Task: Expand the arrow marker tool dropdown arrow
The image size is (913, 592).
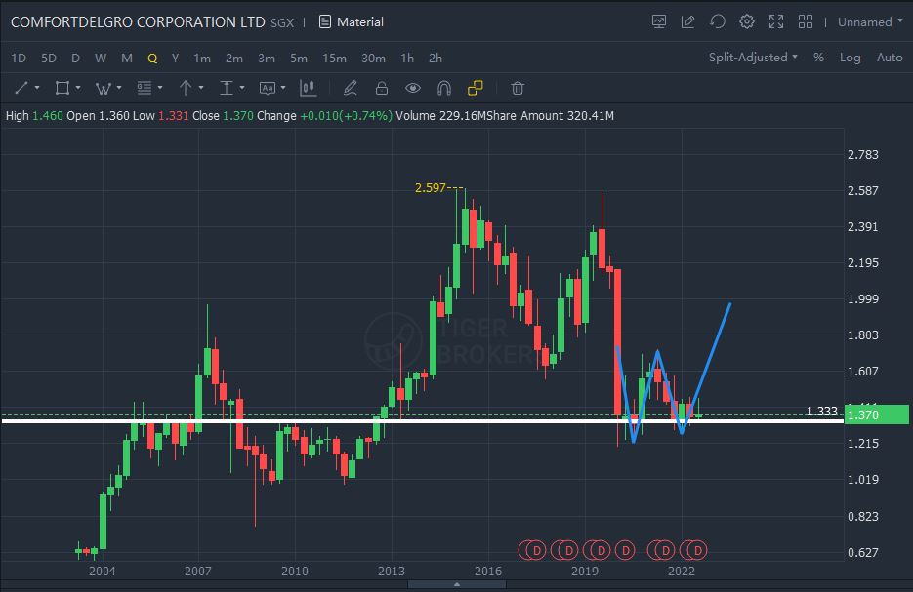Action: click(x=201, y=88)
